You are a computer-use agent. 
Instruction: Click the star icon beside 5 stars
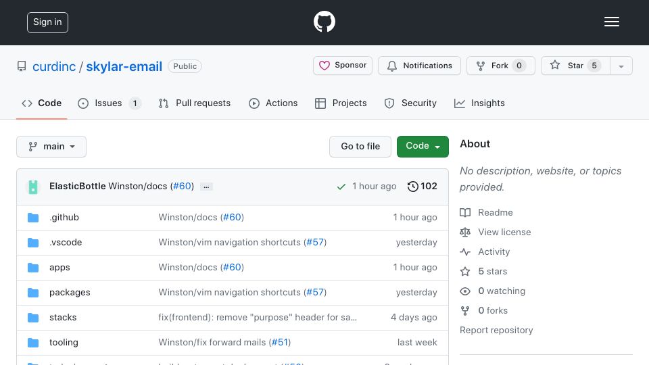(465, 272)
